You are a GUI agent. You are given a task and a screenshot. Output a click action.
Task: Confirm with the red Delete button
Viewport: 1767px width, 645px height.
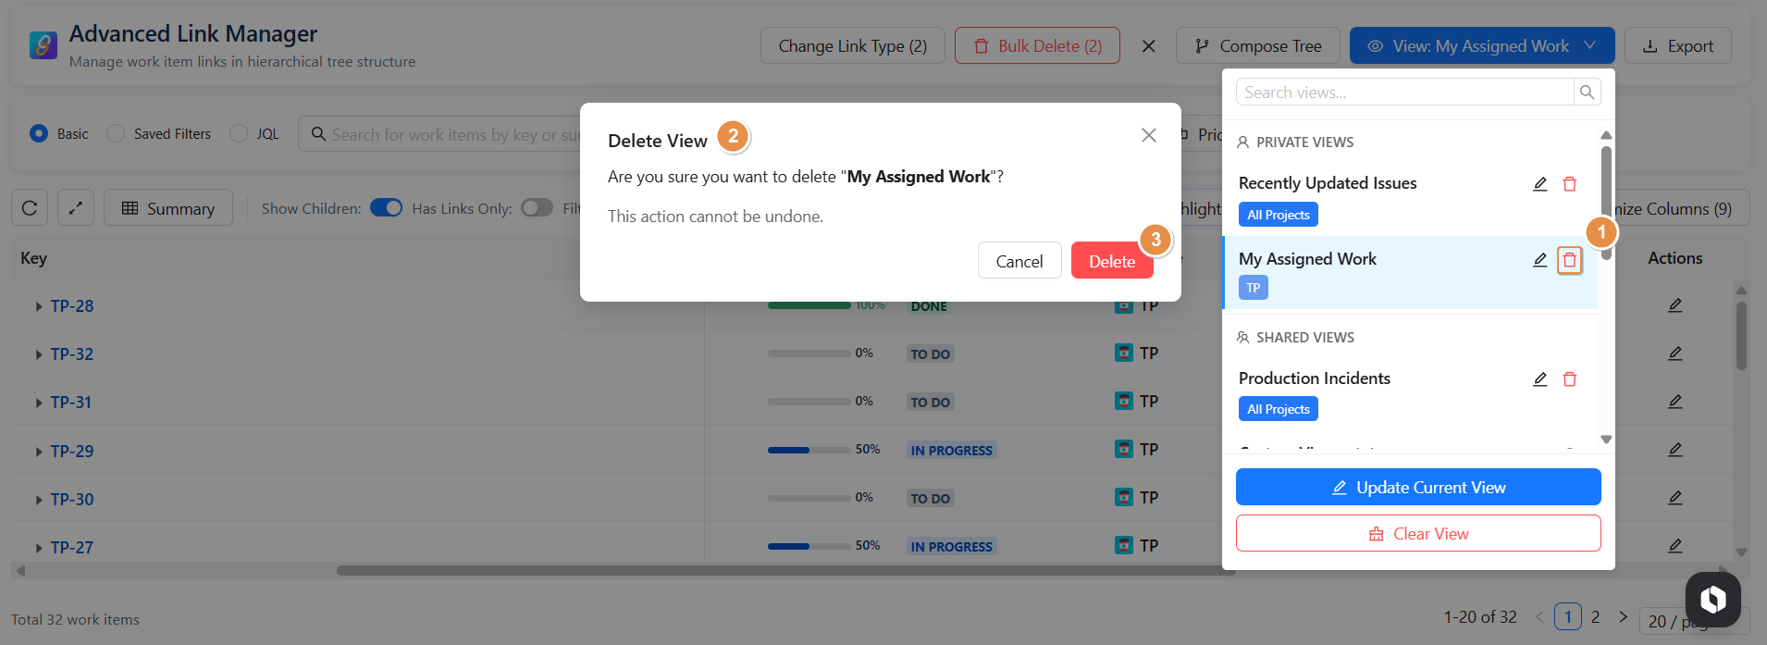coord(1112,261)
